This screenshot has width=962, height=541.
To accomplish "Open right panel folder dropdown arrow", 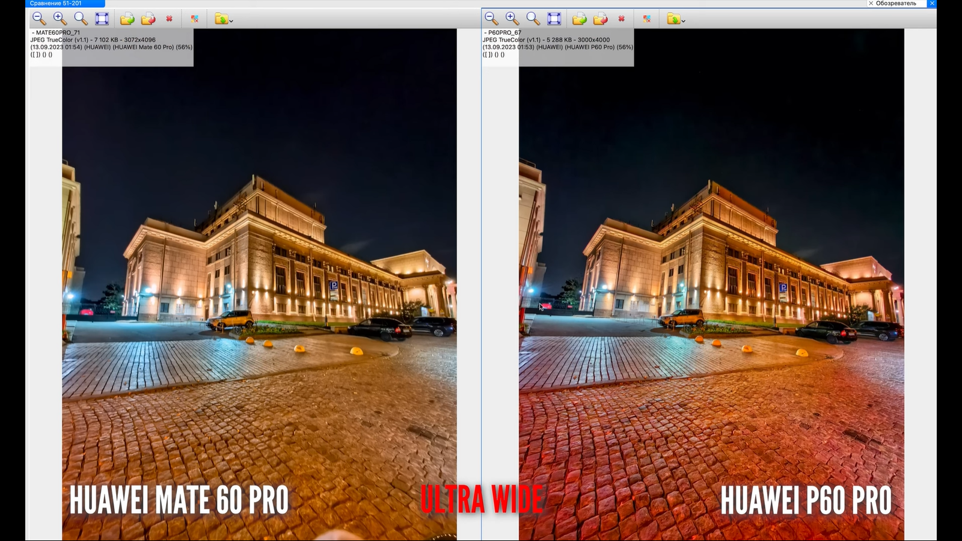I will point(683,20).
